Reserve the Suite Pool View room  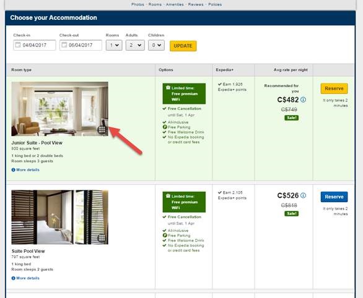[x=334, y=197]
